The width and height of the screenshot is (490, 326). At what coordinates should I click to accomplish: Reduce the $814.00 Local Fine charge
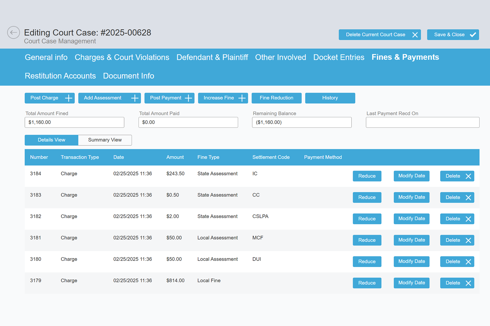click(x=367, y=283)
